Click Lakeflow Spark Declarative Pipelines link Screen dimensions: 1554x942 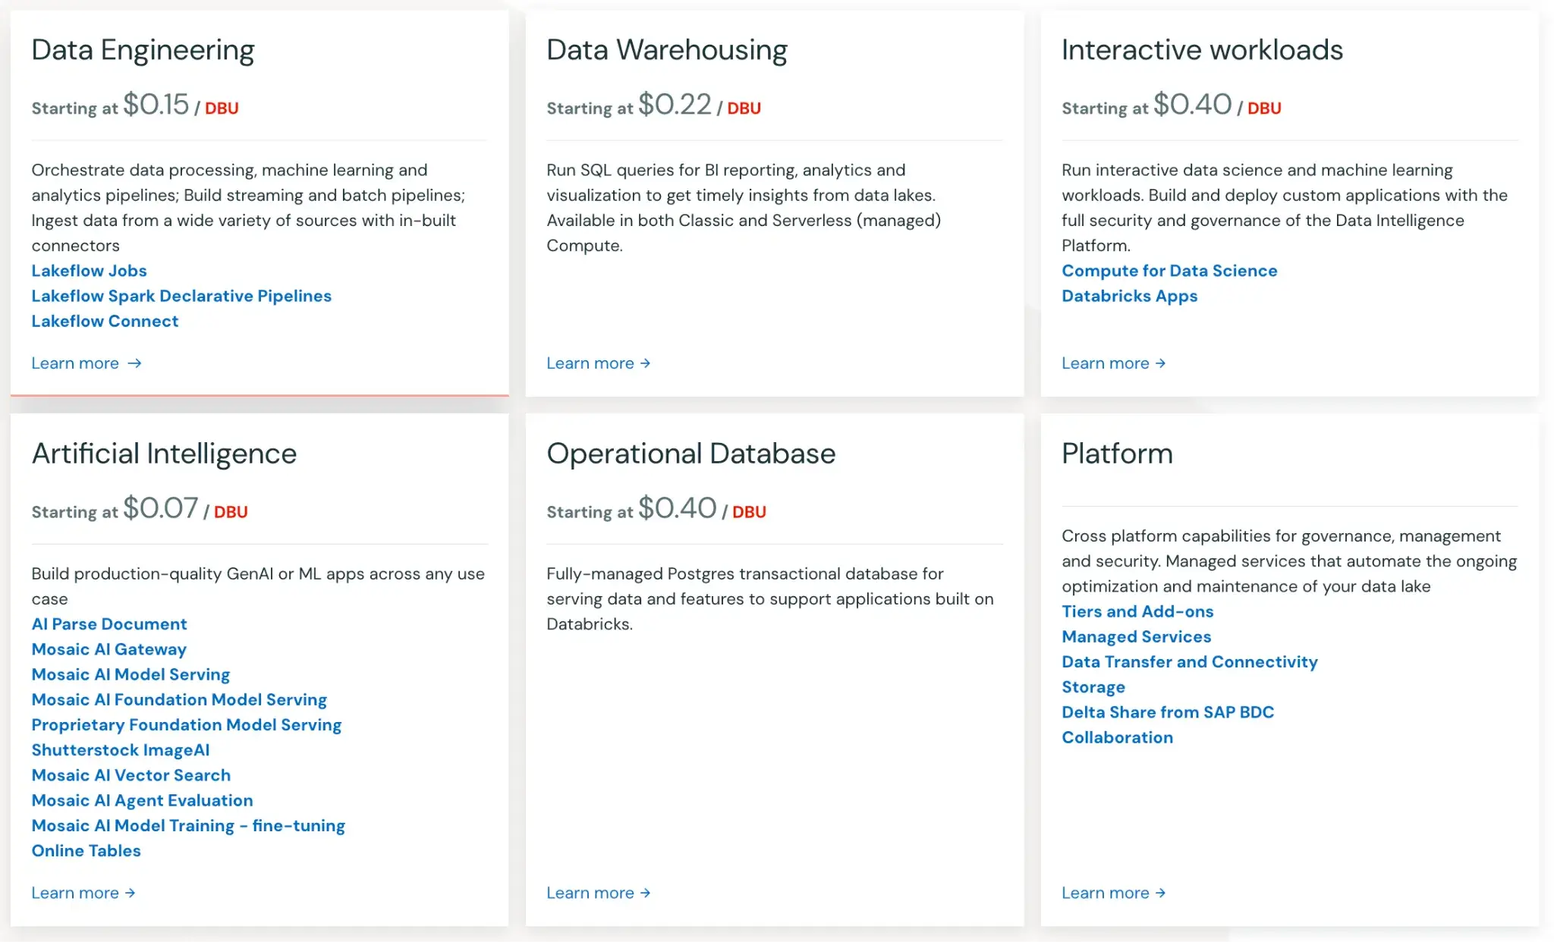pos(181,296)
